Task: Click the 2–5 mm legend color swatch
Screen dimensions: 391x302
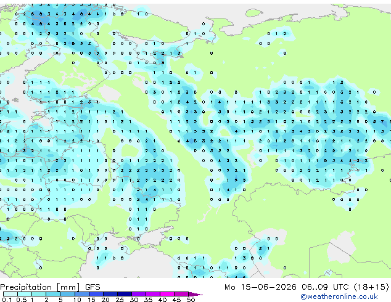Action: [x=53, y=294]
